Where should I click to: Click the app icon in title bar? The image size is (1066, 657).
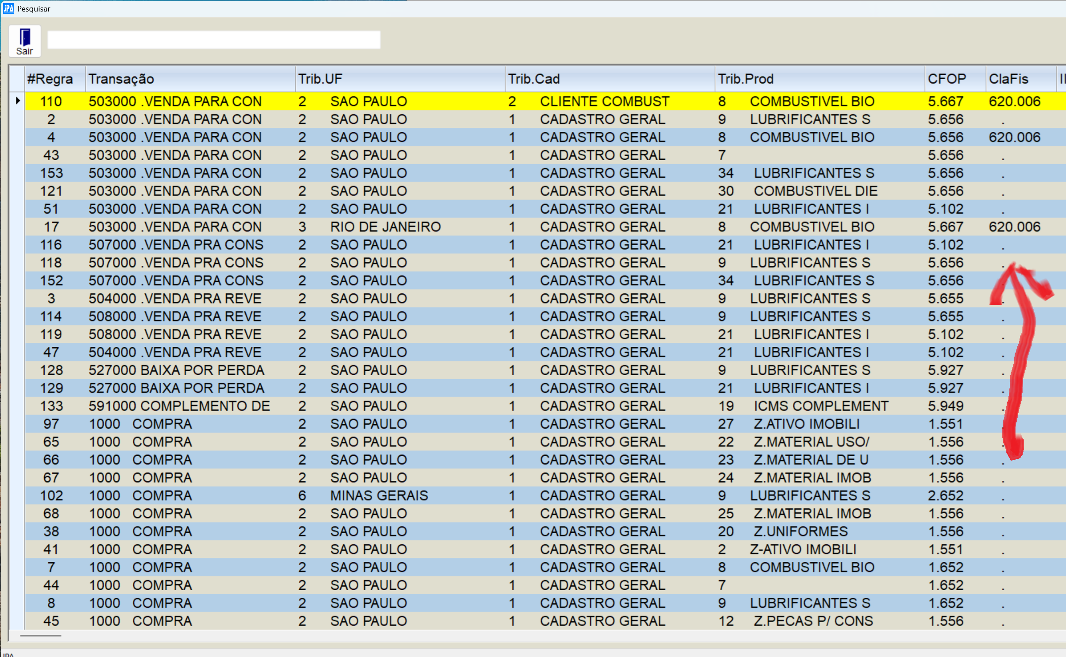tap(8, 8)
